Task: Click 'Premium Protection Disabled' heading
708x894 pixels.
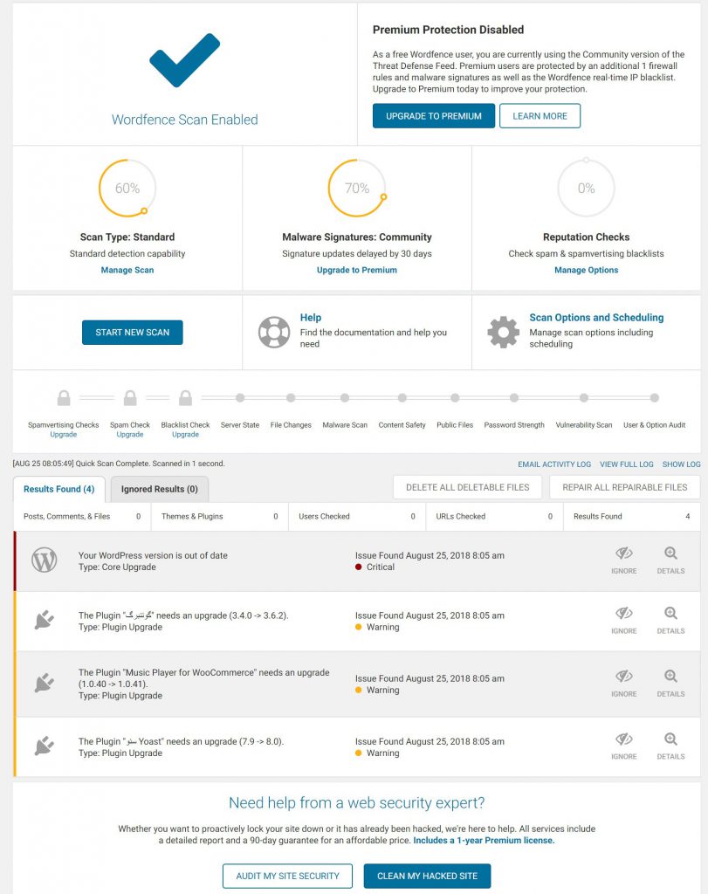Action: (448, 30)
